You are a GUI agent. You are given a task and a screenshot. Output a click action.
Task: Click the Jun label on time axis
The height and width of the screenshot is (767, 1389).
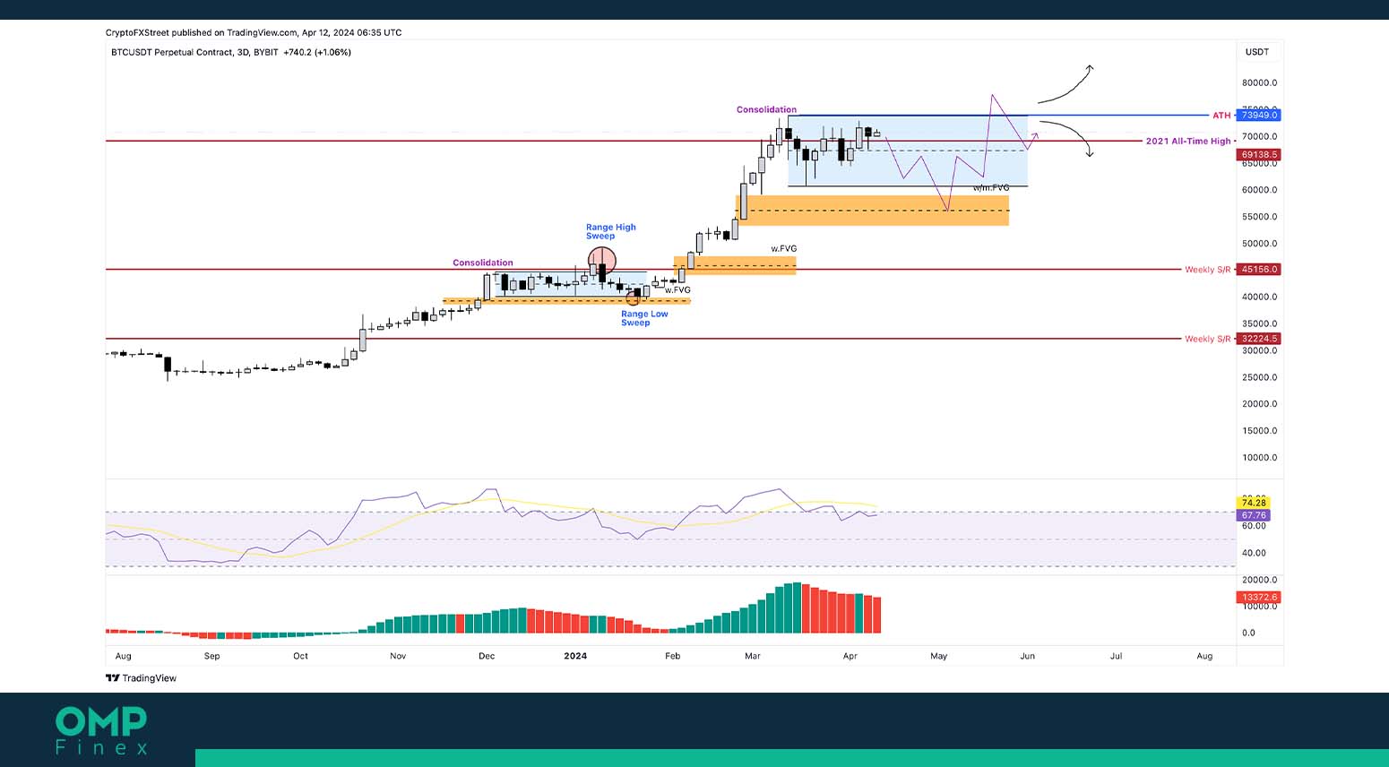1027,656
